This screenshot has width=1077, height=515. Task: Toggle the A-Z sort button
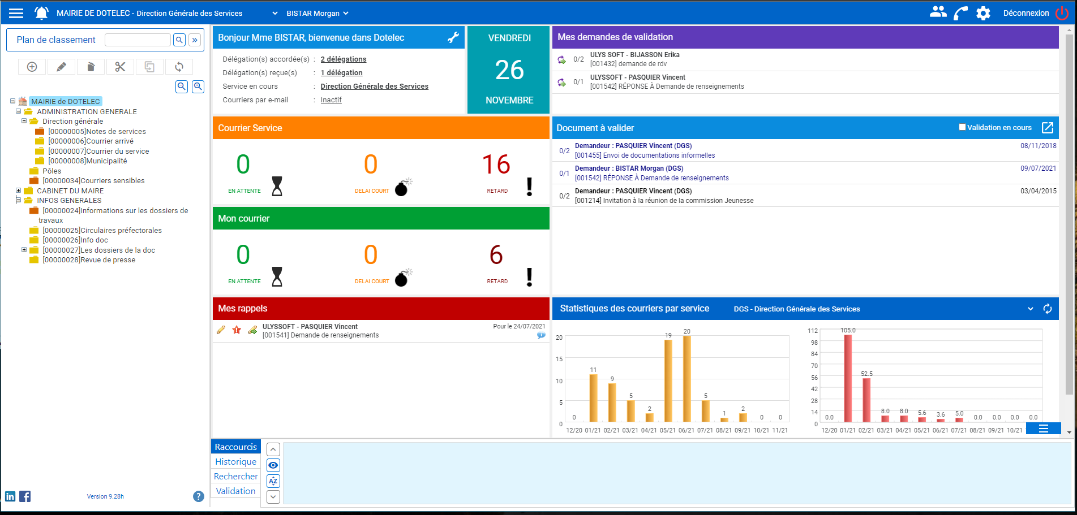click(273, 481)
